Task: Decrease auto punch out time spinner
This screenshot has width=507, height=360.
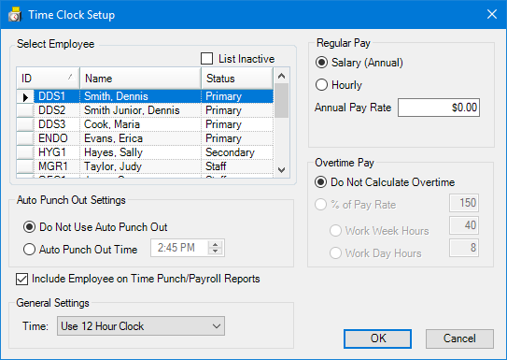Action: pyautogui.click(x=216, y=252)
